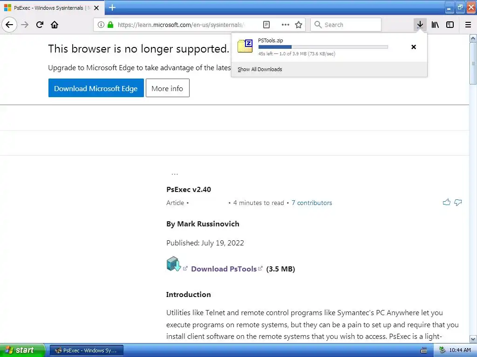Screen dimensions: 477x357
Task: Open the 7 contributors link
Action: 312,203
